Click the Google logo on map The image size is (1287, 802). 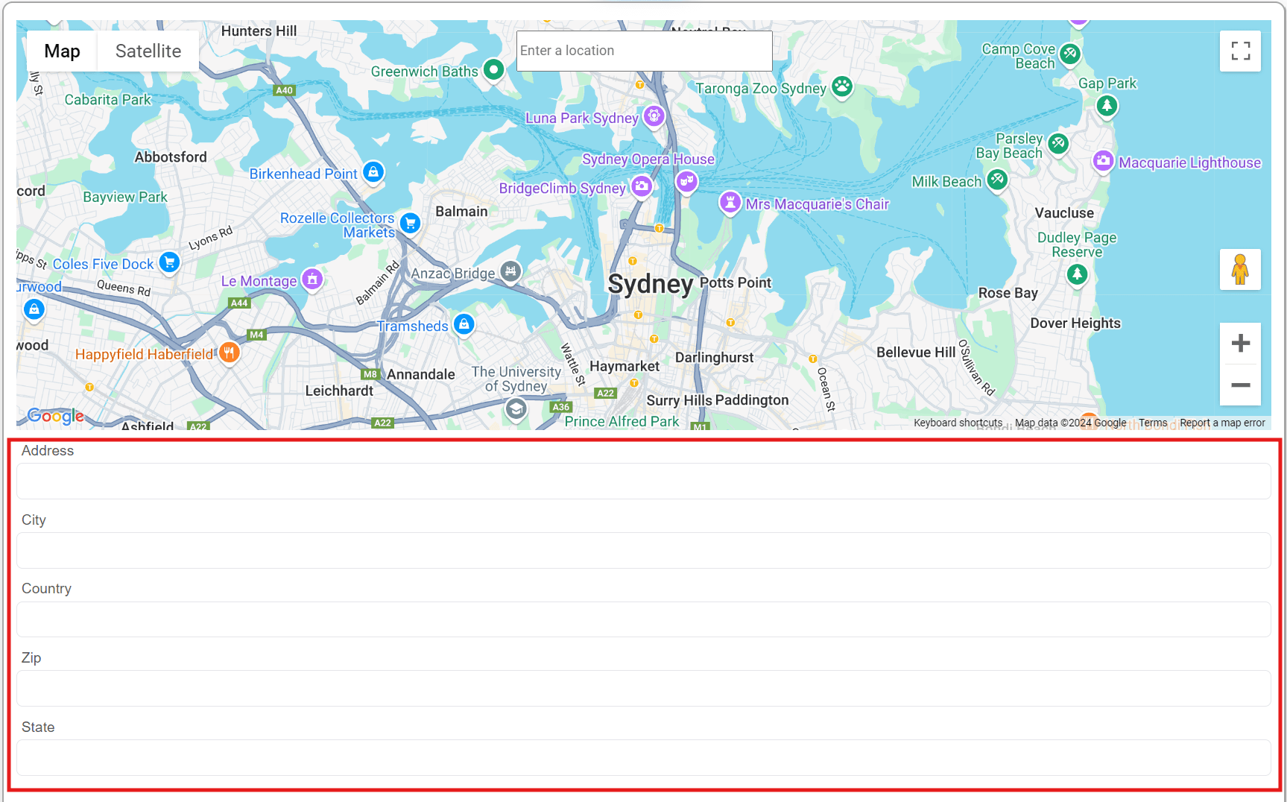pyautogui.click(x=55, y=416)
